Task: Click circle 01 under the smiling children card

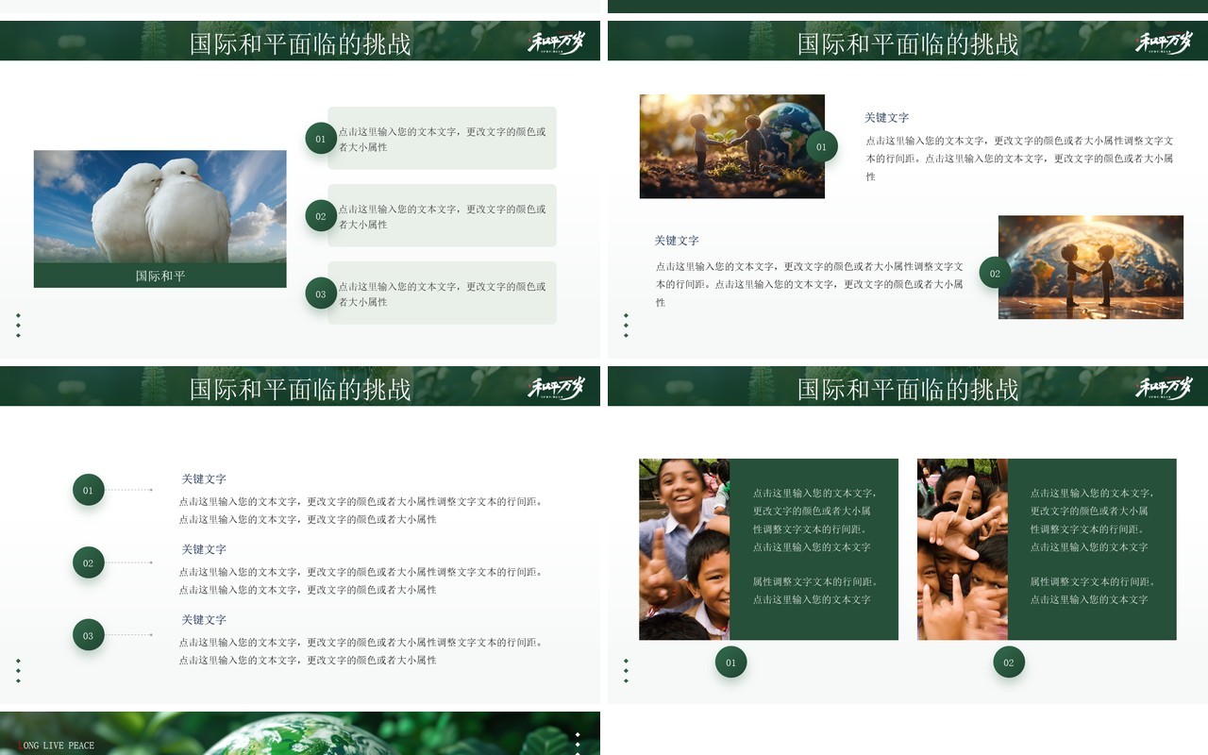Action: click(730, 663)
